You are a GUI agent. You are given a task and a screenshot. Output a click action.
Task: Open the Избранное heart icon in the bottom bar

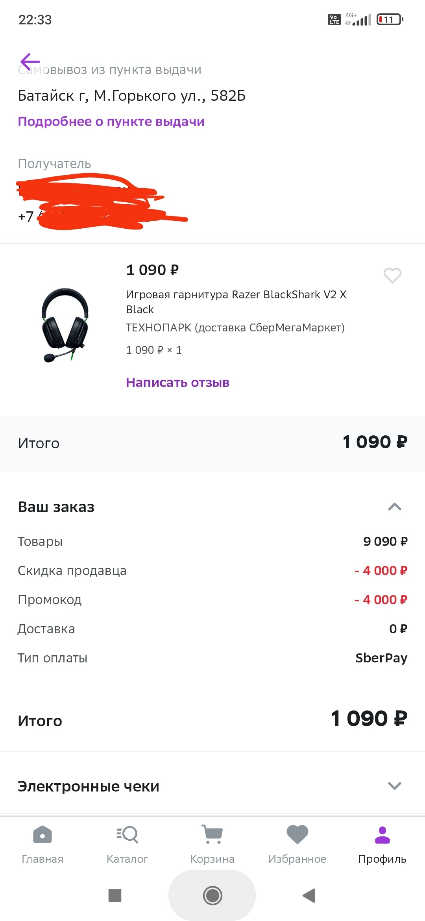coord(297,835)
